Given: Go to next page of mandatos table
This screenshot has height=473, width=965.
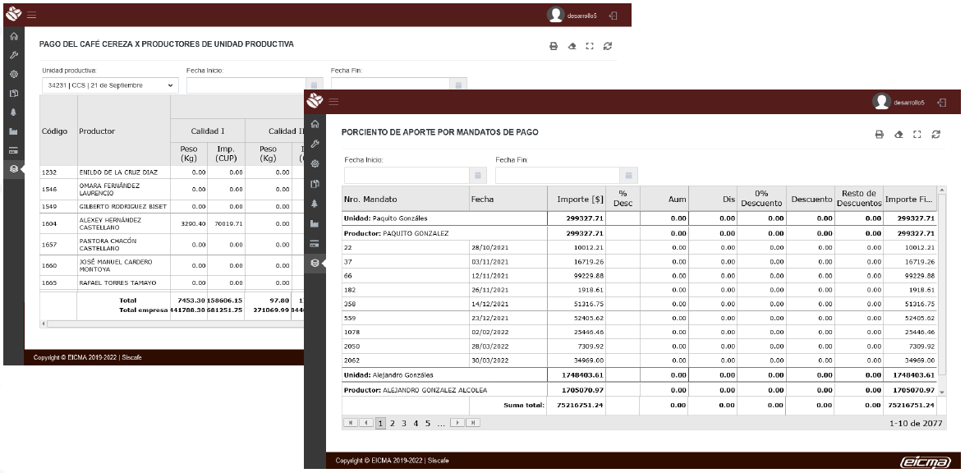Looking at the screenshot, I should pos(457,422).
